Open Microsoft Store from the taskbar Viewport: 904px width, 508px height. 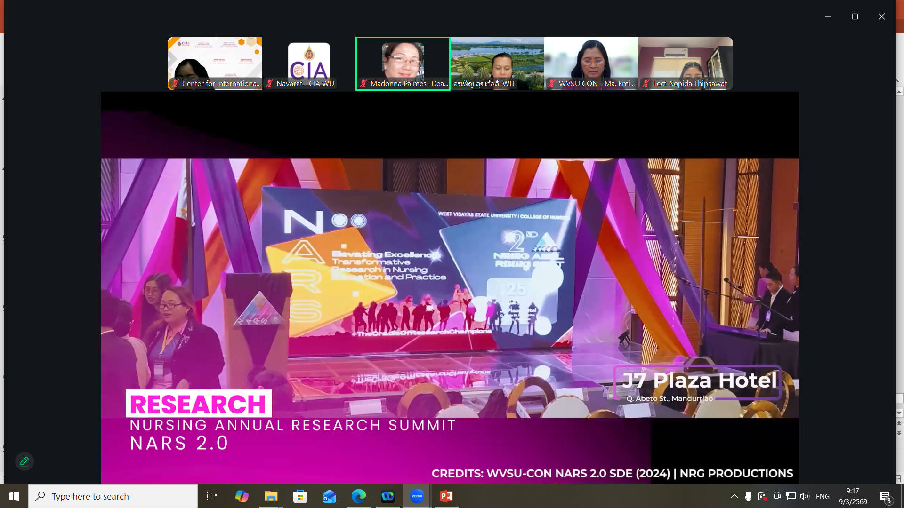pos(300,496)
